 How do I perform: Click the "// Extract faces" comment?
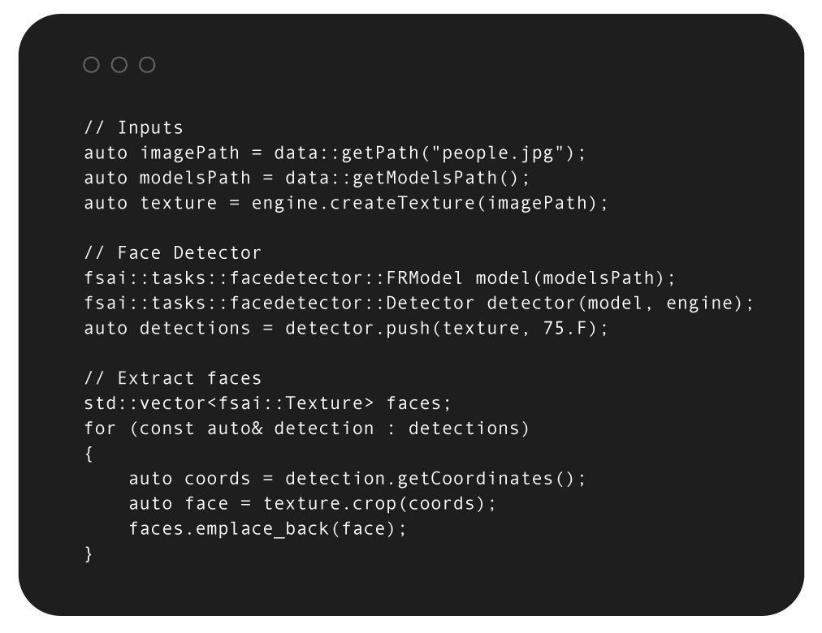(x=173, y=378)
